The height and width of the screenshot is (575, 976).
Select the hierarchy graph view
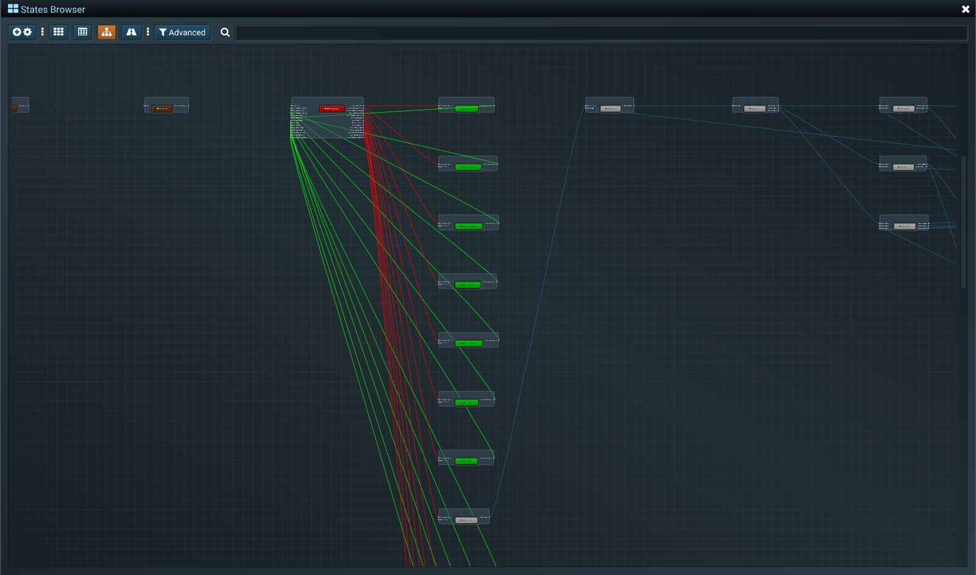pyautogui.click(x=107, y=32)
